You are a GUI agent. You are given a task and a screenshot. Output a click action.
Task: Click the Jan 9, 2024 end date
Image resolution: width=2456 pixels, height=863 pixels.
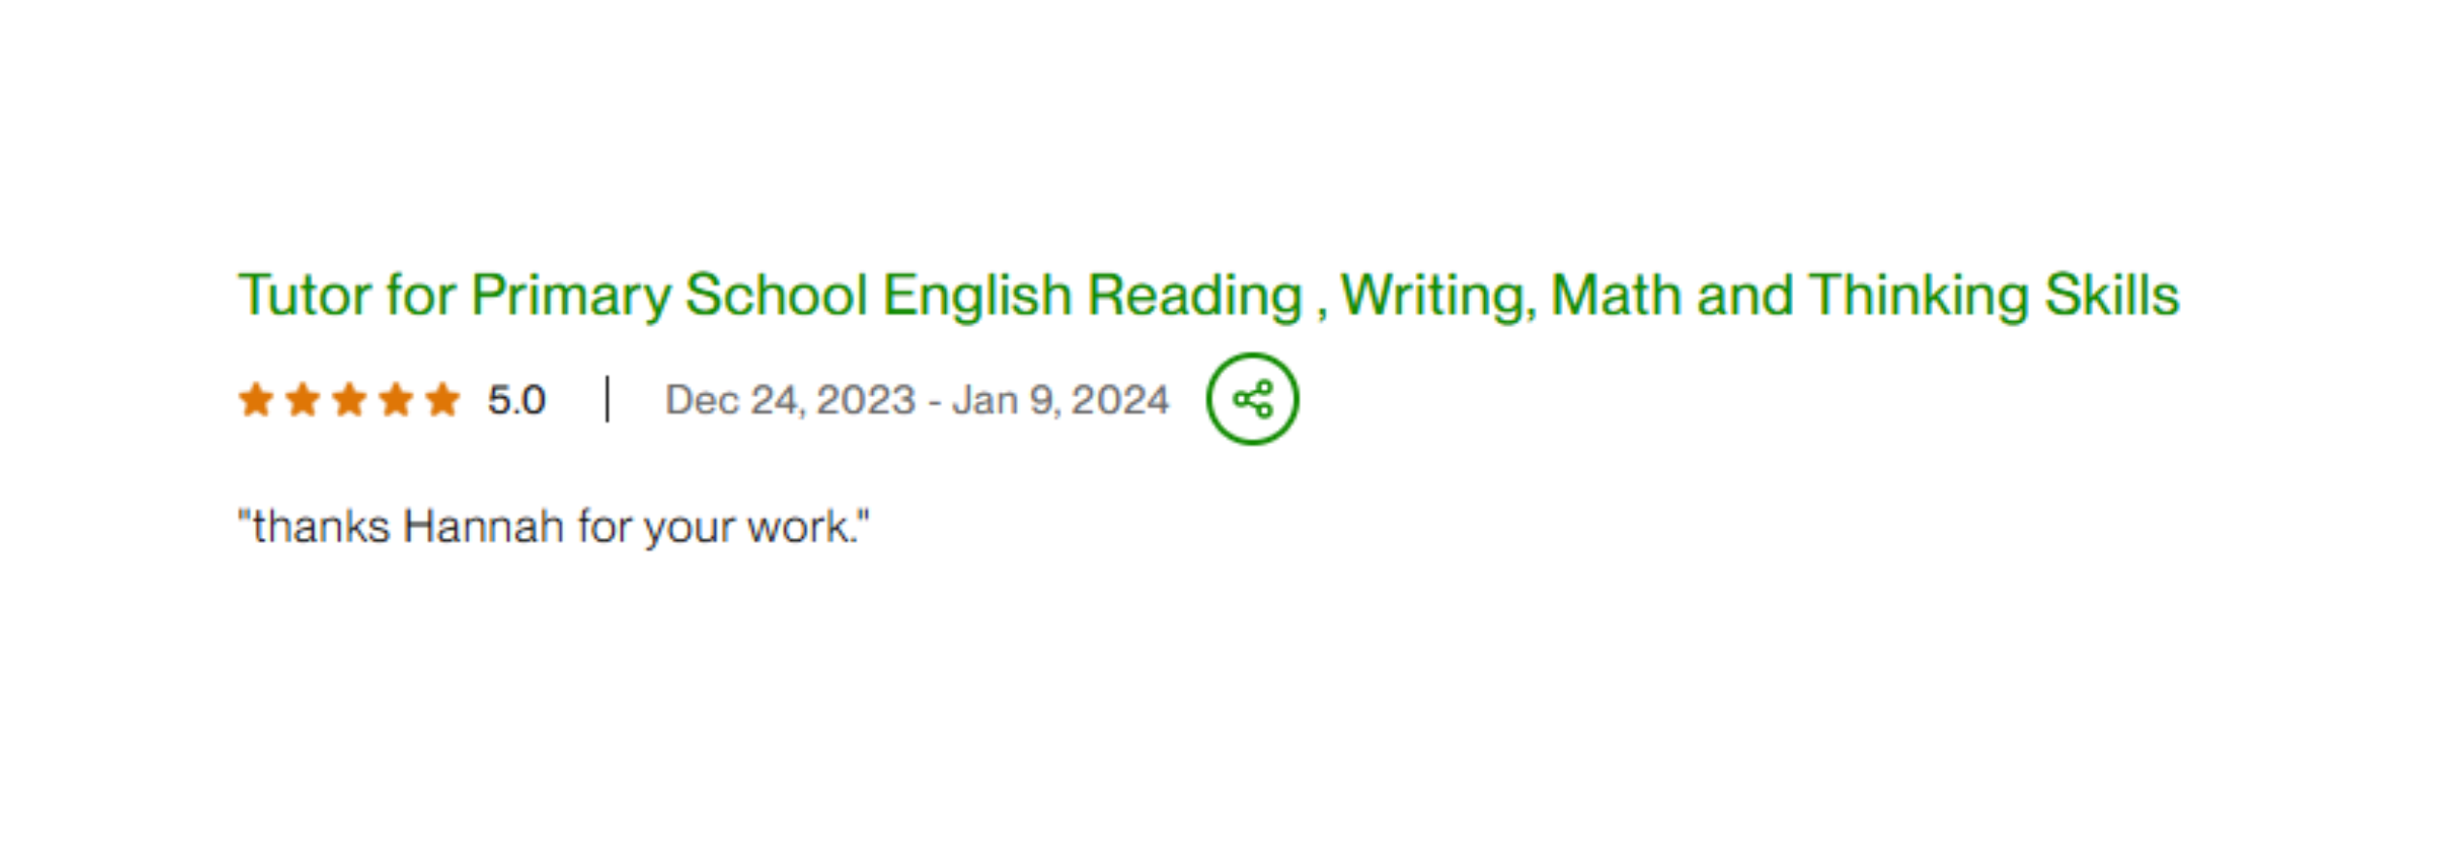point(1060,400)
